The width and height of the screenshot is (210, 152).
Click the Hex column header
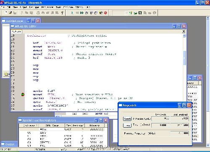coord(68,126)
